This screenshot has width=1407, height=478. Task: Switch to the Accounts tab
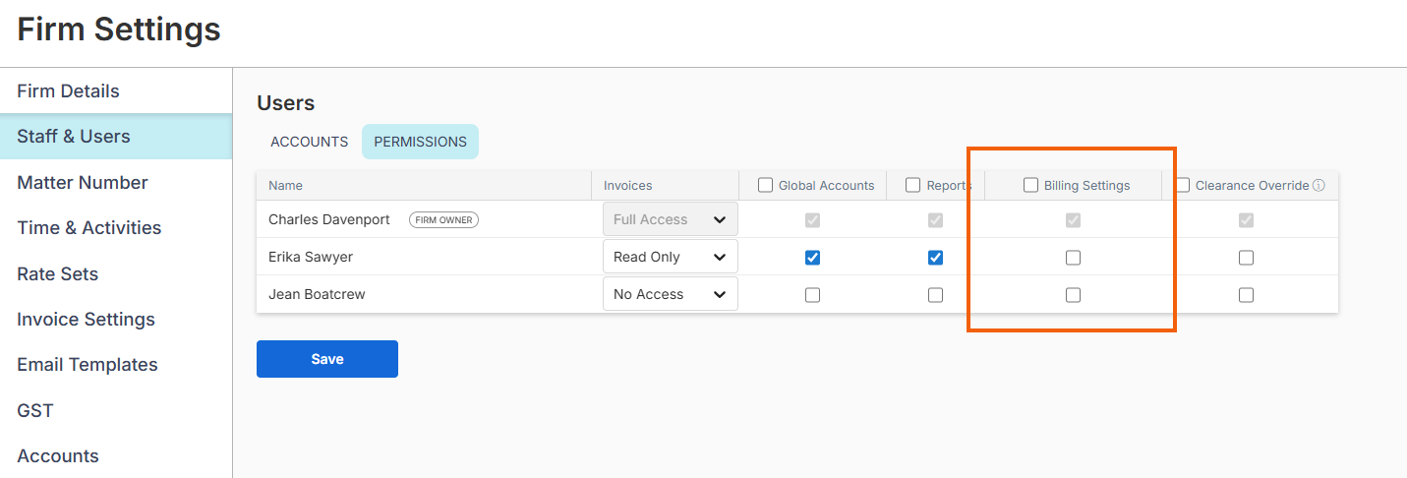(x=309, y=142)
